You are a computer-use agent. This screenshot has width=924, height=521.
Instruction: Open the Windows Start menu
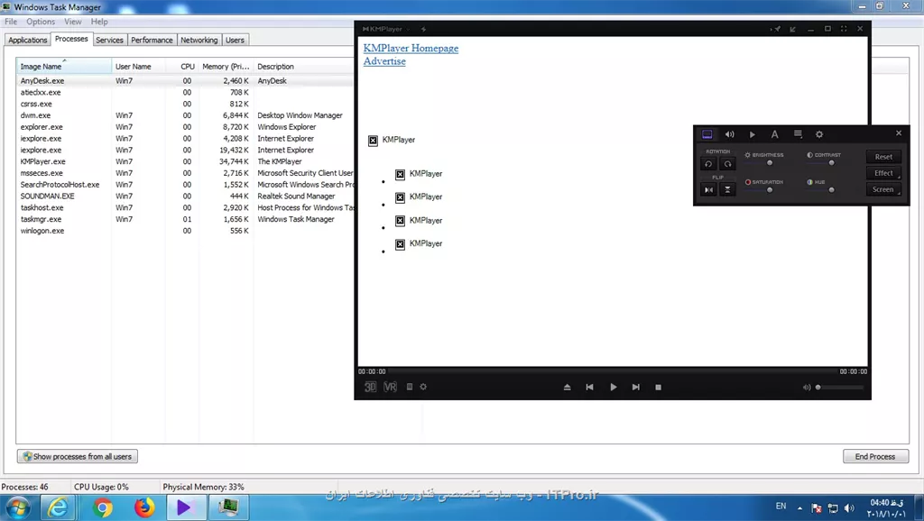pyautogui.click(x=17, y=507)
